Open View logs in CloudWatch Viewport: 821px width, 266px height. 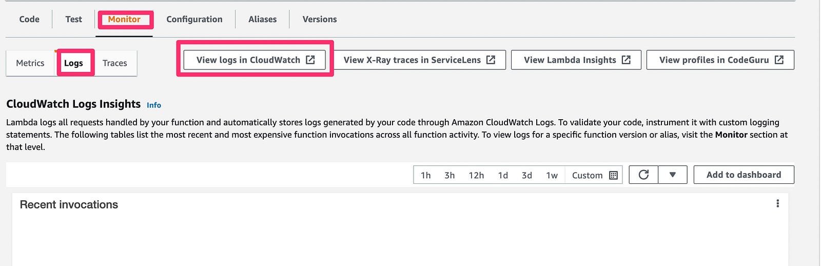[x=255, y=60]
